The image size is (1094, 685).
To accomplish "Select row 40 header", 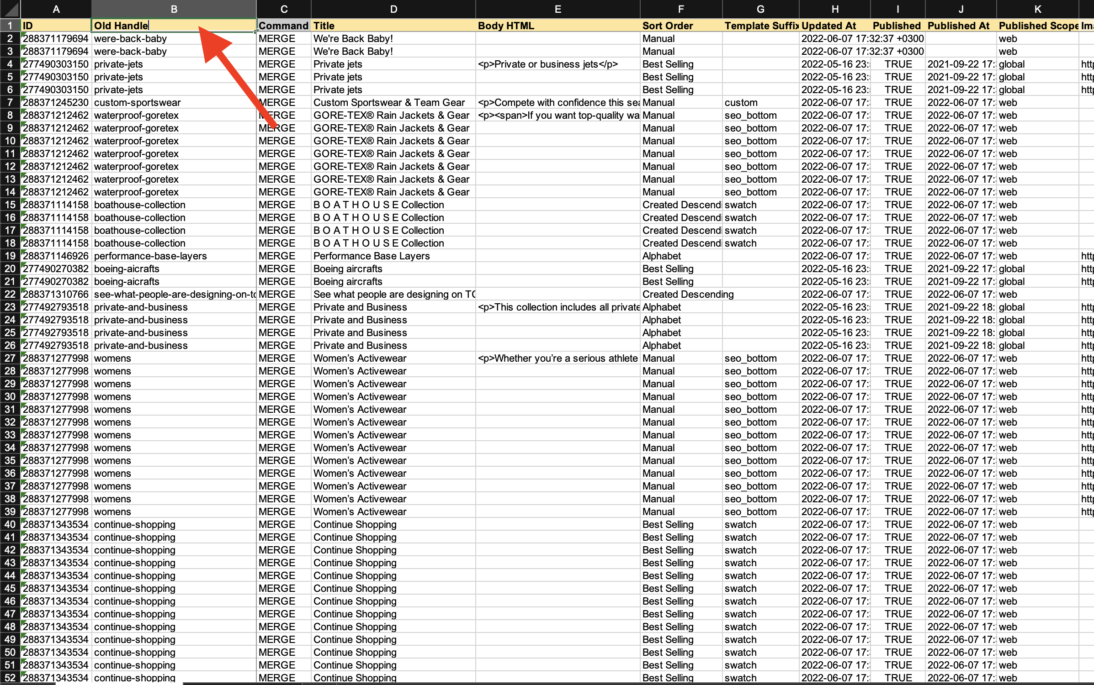I will [x=10, y=524].
